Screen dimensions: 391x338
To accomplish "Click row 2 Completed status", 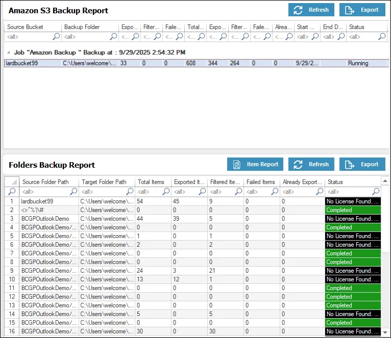I will [353, 210].
